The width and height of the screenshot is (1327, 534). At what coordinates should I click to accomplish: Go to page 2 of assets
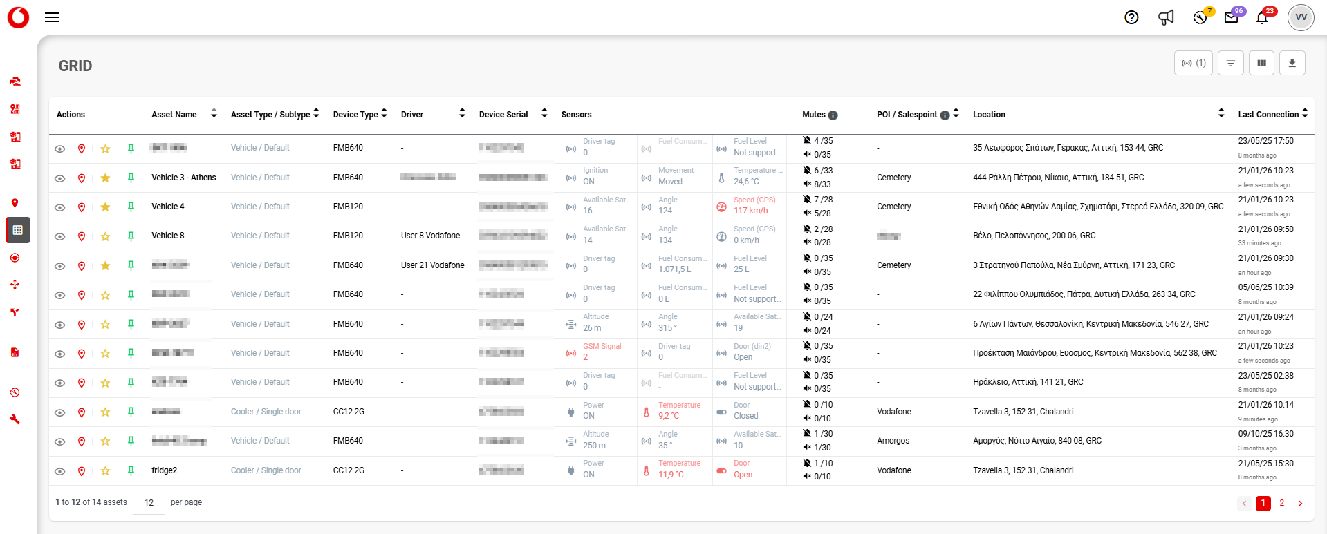pos(1281,503)
